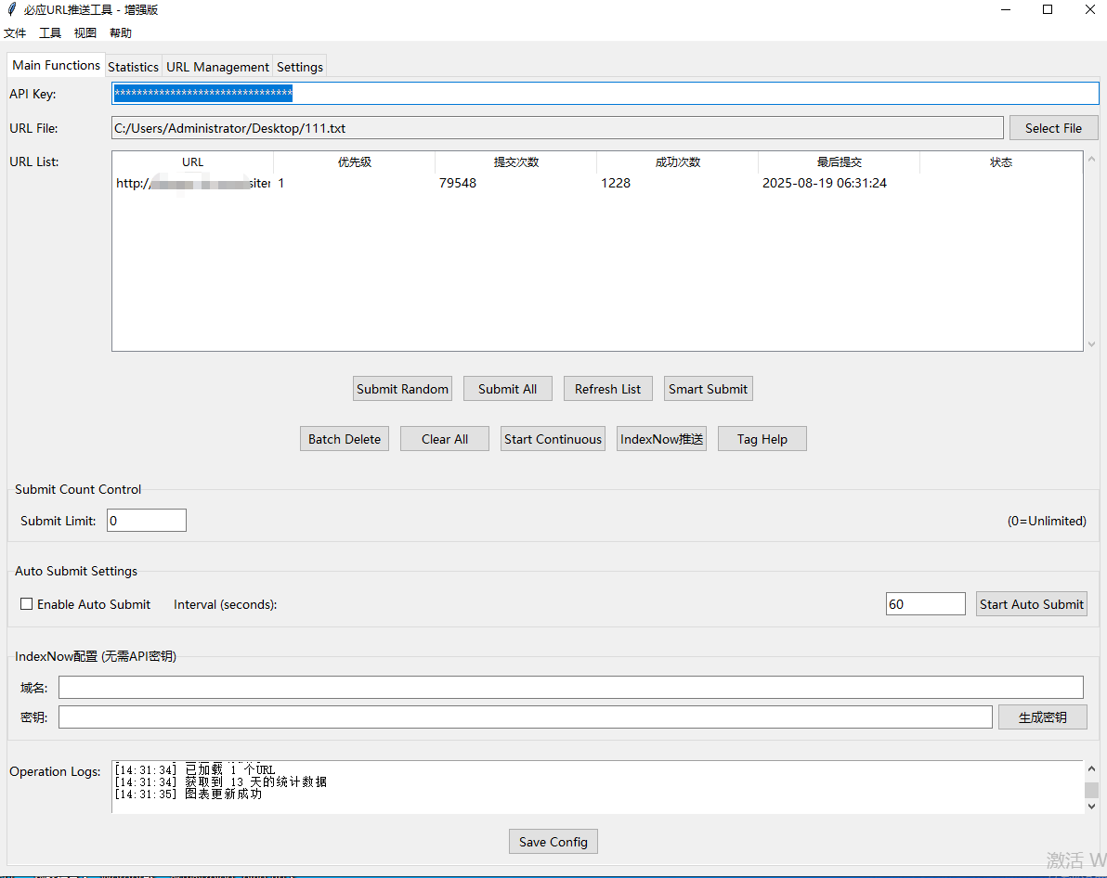Click Start Auto Submit button
Viewport: 1107px width, 878px height.
(x=1032, y=604)
